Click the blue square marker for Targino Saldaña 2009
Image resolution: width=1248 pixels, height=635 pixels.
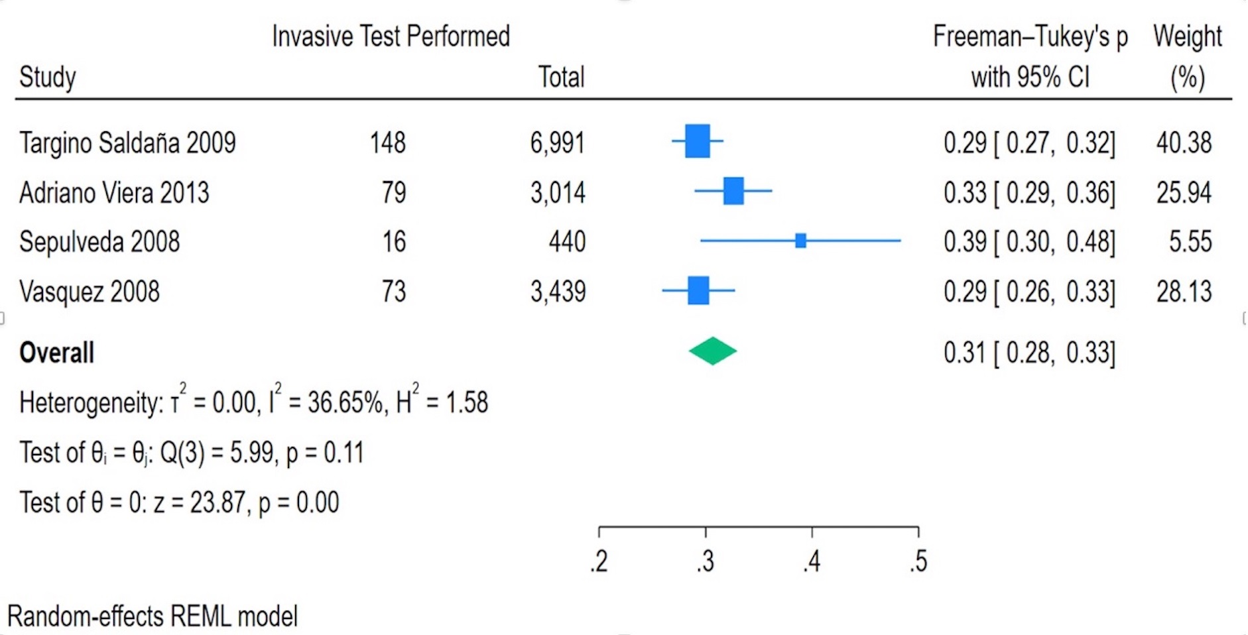[697, 141]
